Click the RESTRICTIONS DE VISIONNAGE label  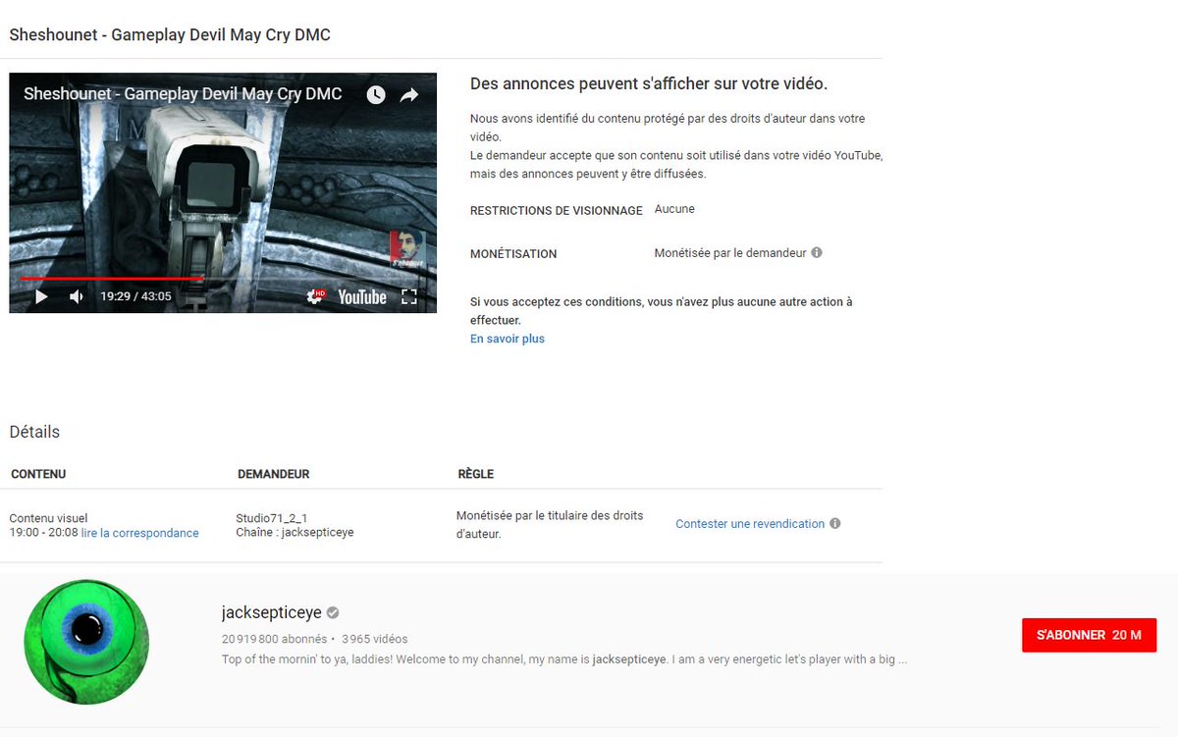(557, 210)
